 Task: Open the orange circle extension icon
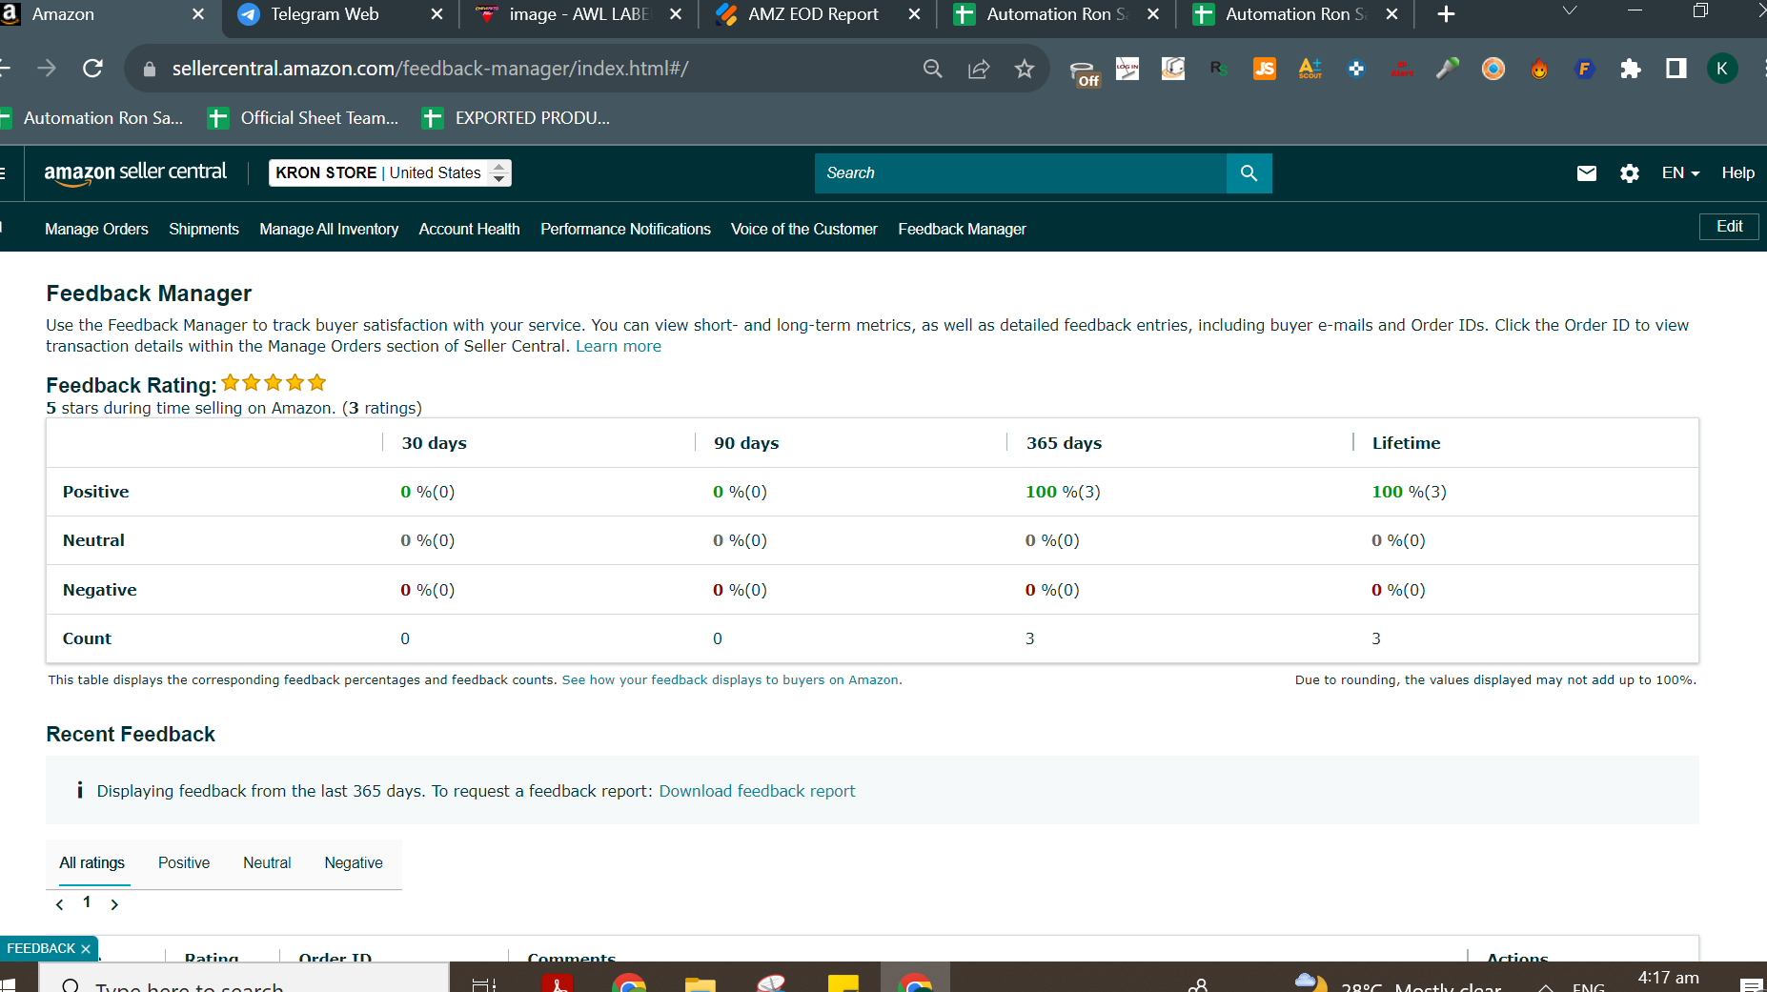pos(1493,69)
